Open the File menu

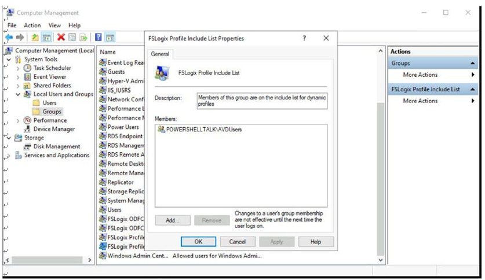[12, 25]
